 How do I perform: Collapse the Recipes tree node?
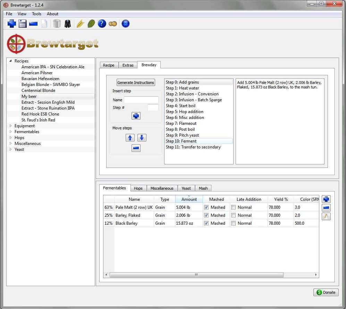coord(10,61)
